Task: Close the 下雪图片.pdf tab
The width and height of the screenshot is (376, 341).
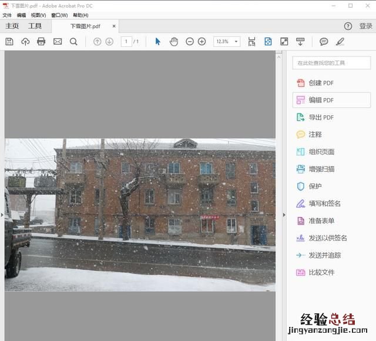Action: [114, 26]
